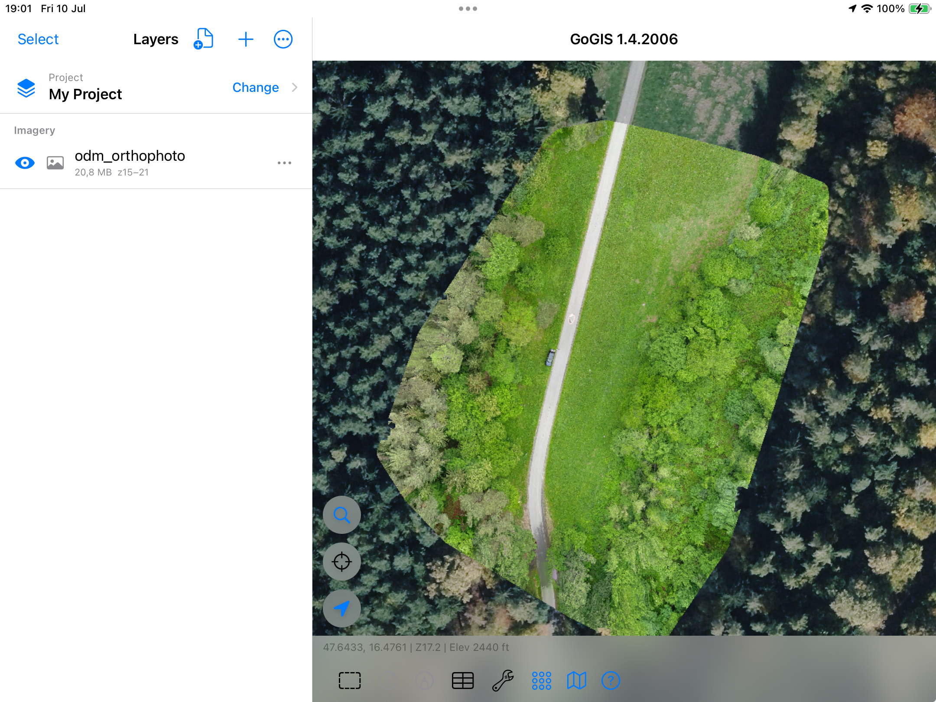Add a layer with plus icon
Image resolution: width=936 pixels, height=702 pixels.
(x=246, y=39)
